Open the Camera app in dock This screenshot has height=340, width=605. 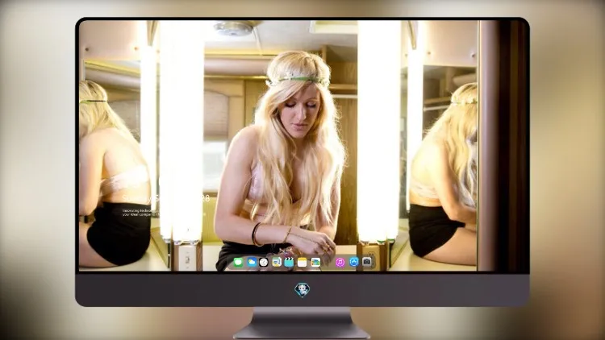click(367, 262)
